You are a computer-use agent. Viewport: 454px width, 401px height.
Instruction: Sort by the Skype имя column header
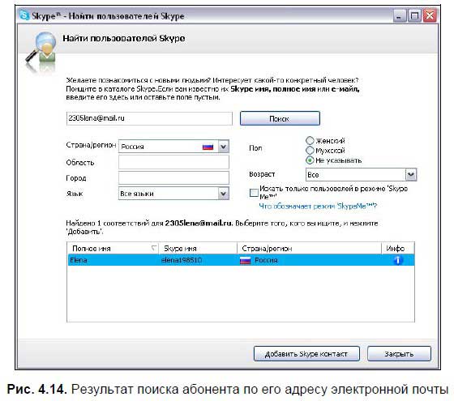click(x=198, y=248)
